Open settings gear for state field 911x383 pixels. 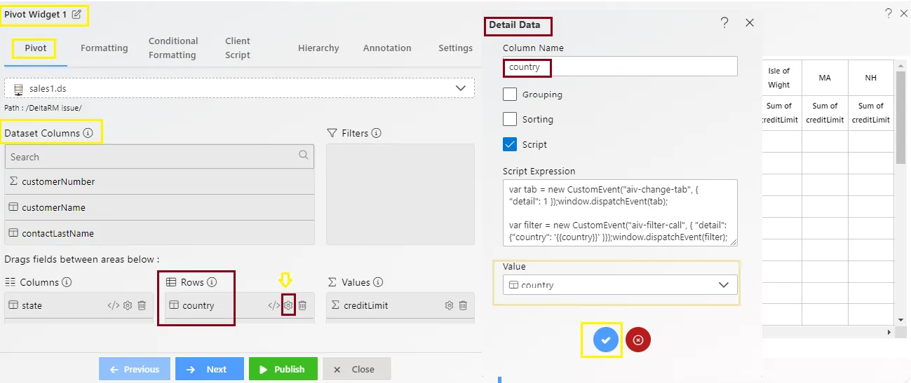[128, 306]
